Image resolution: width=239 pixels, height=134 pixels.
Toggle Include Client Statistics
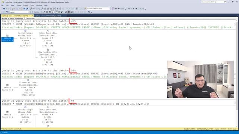62,12
